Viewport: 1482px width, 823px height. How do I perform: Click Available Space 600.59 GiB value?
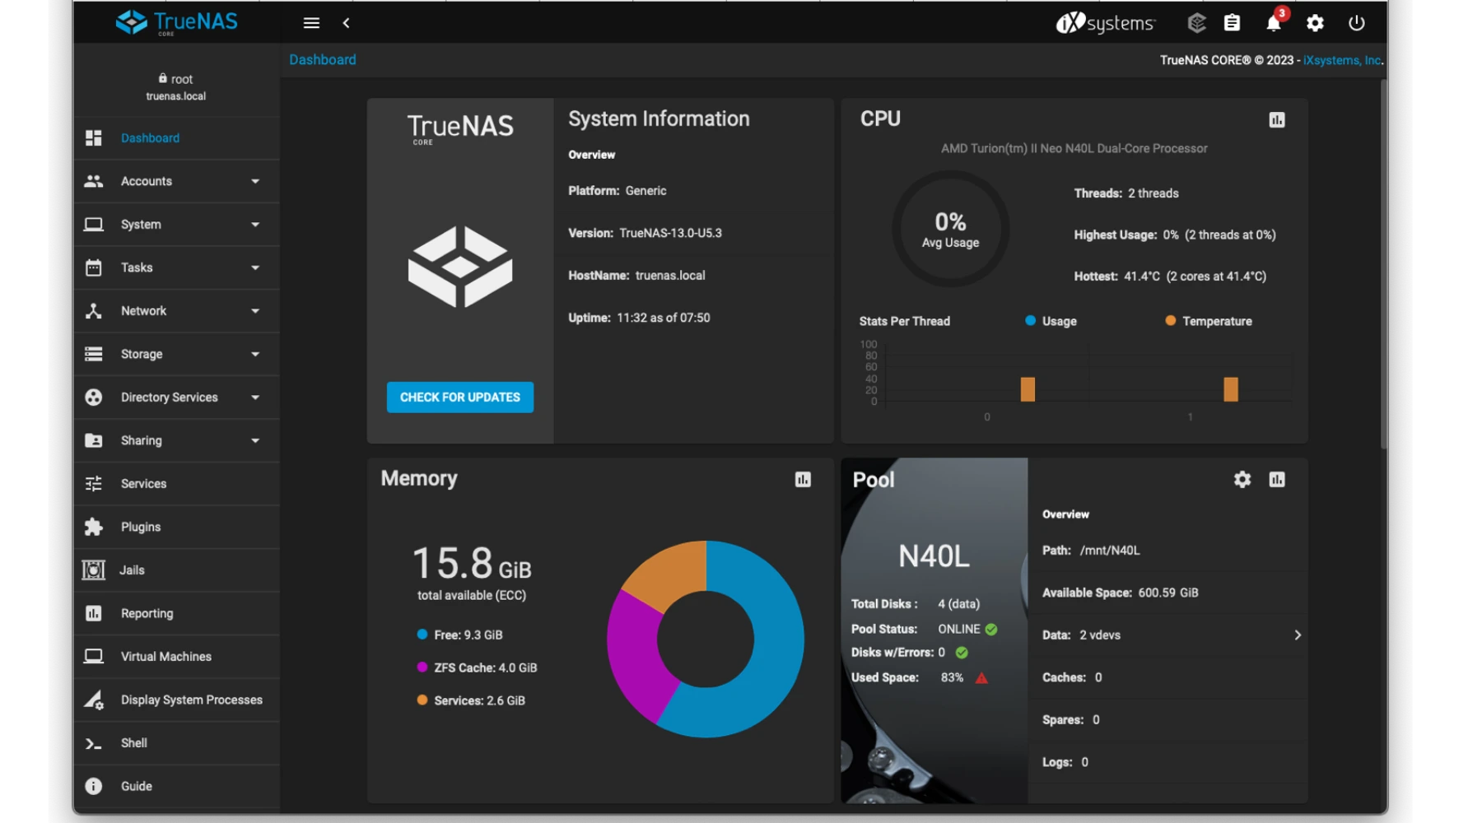point(1168,593)
